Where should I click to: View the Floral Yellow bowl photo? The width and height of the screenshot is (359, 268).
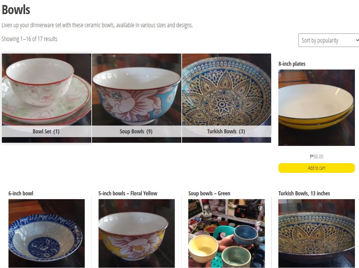tap(137, 233)
